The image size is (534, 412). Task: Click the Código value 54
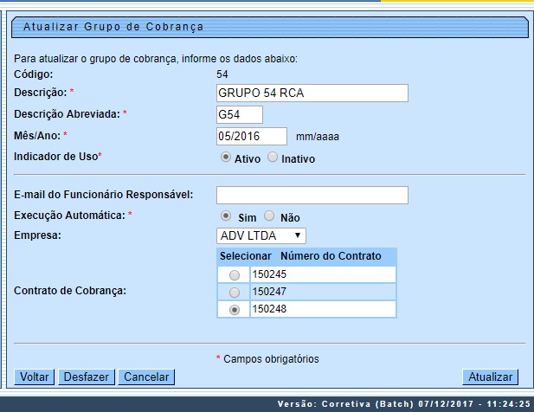click(x=222, y=74)
